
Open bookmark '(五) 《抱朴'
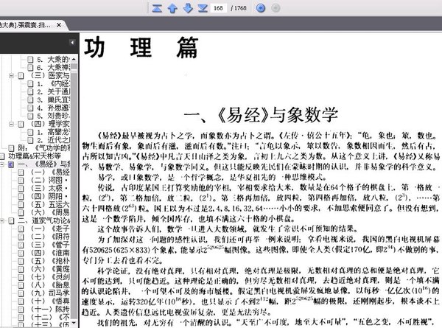[x=50, y=261]
